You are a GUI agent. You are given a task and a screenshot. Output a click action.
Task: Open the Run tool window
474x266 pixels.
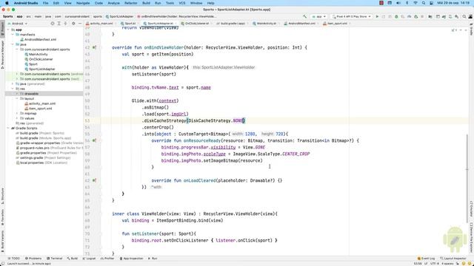coord(153,259)
